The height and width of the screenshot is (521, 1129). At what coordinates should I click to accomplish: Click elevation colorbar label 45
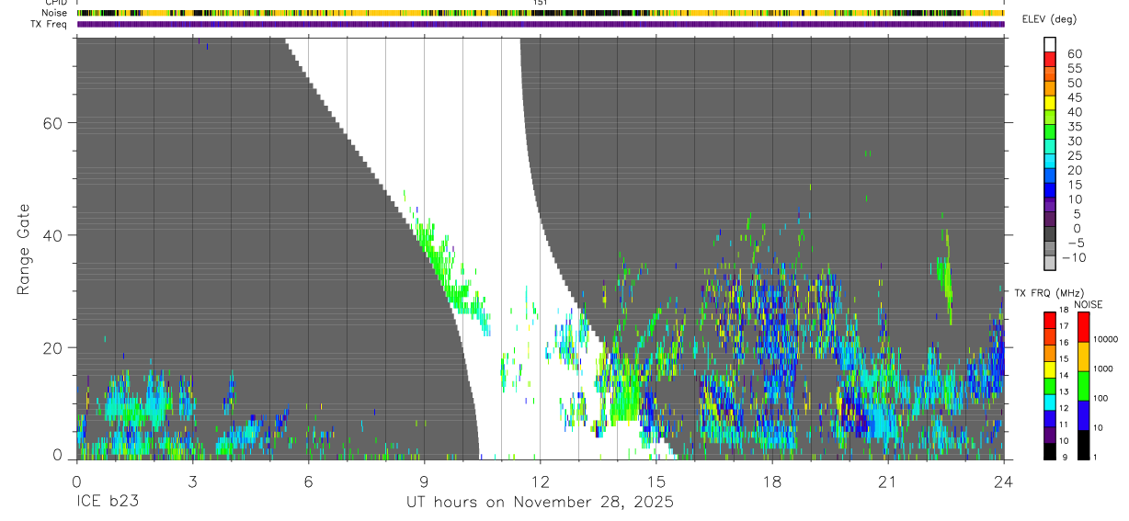tap(1074, 97)
